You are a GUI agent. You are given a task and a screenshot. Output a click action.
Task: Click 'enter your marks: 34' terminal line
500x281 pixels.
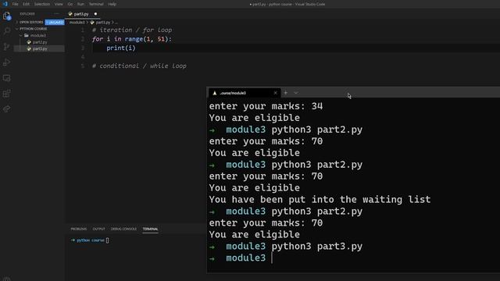[266, 106]
